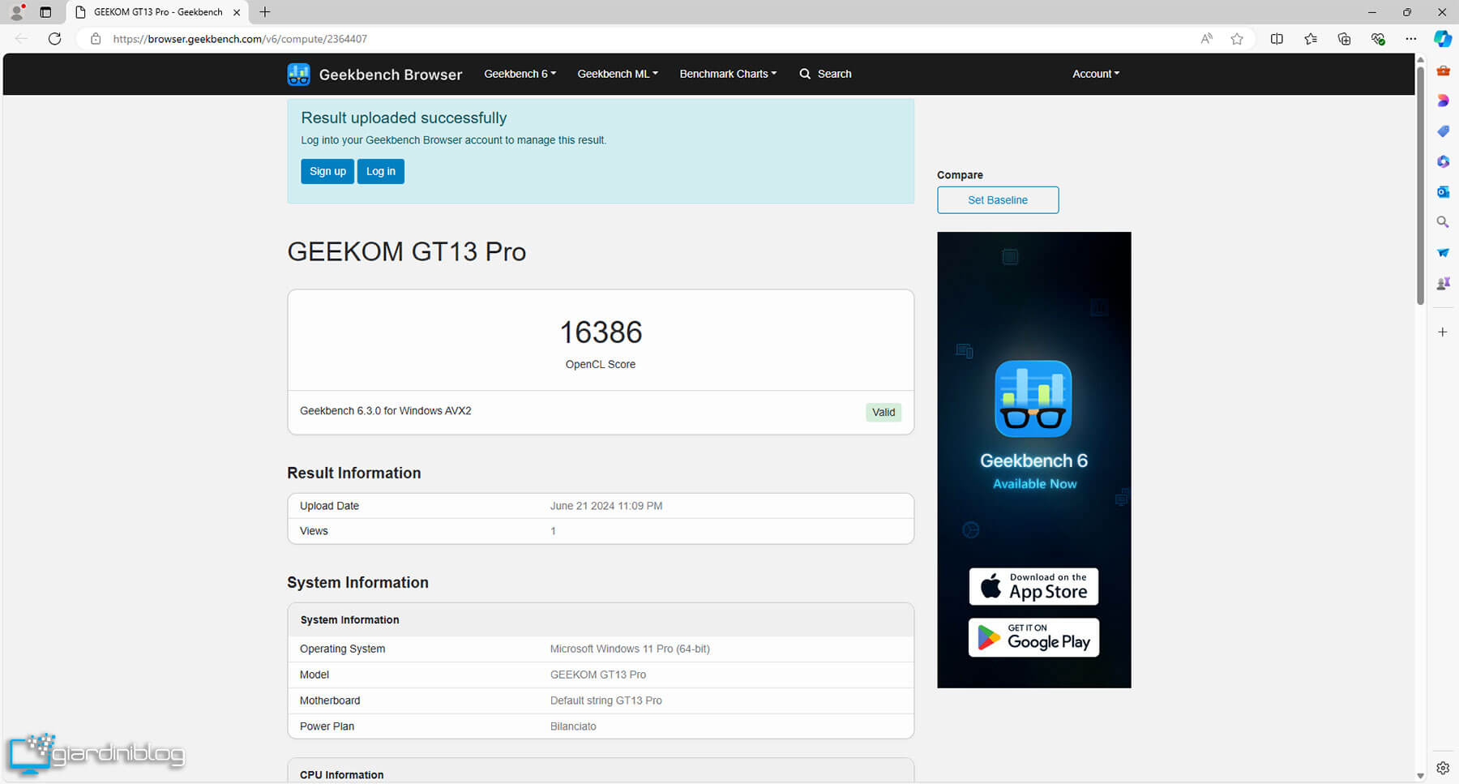Open a new browser tab

[265, 12]
